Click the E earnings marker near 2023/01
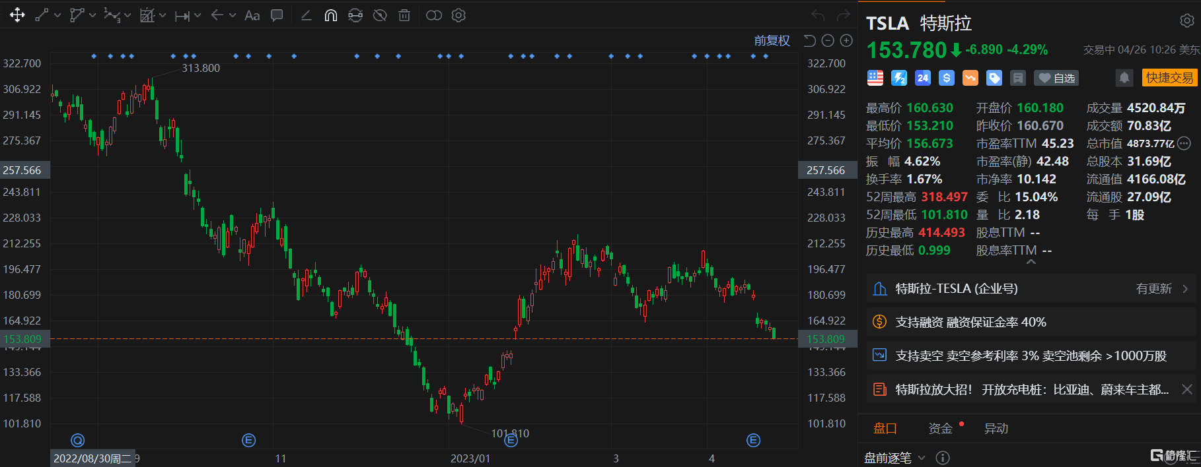 [511, 440]
